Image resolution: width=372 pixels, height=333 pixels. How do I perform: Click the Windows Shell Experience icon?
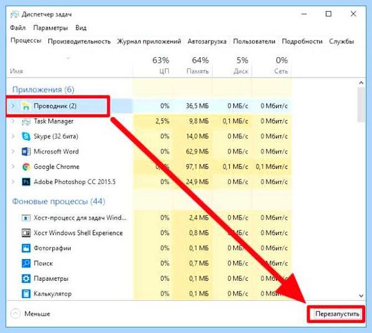coord(26,233)
